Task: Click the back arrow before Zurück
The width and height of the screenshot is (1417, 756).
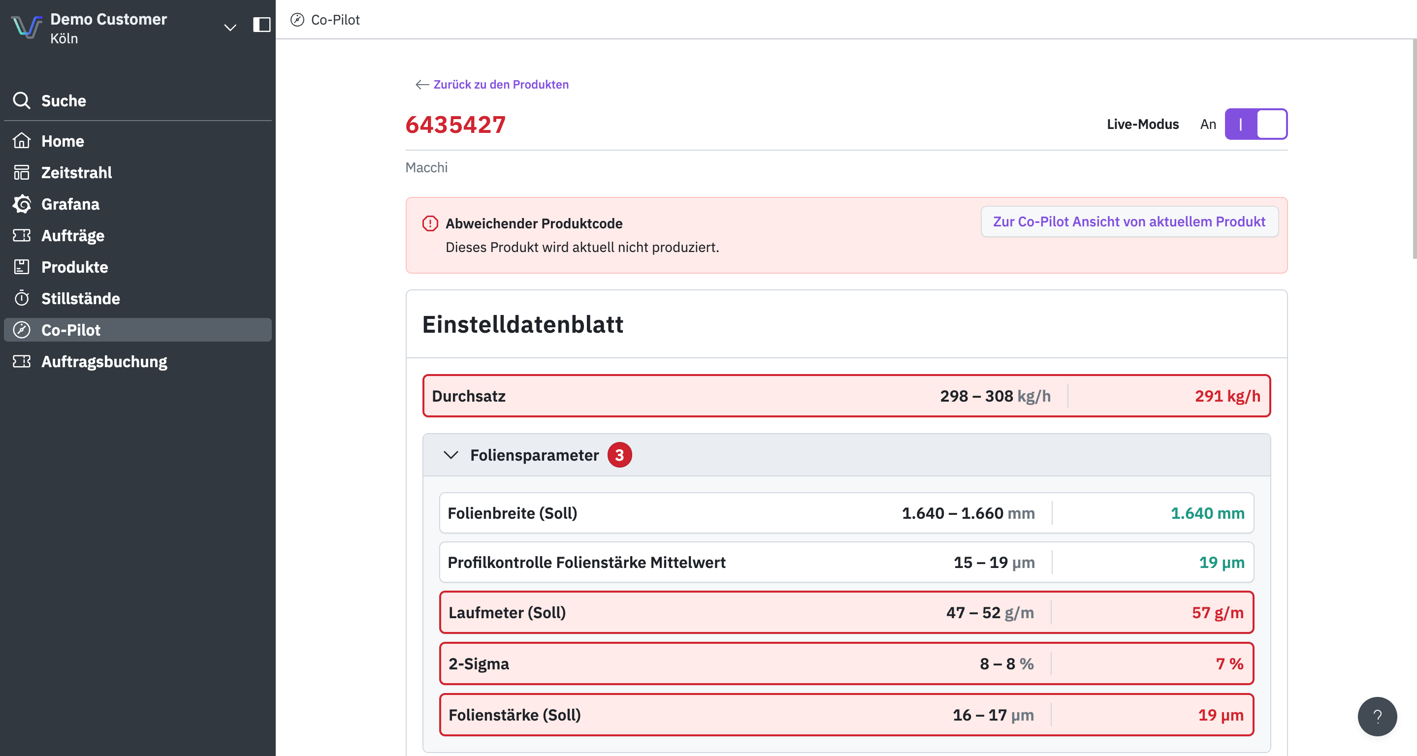Action: 422,84
